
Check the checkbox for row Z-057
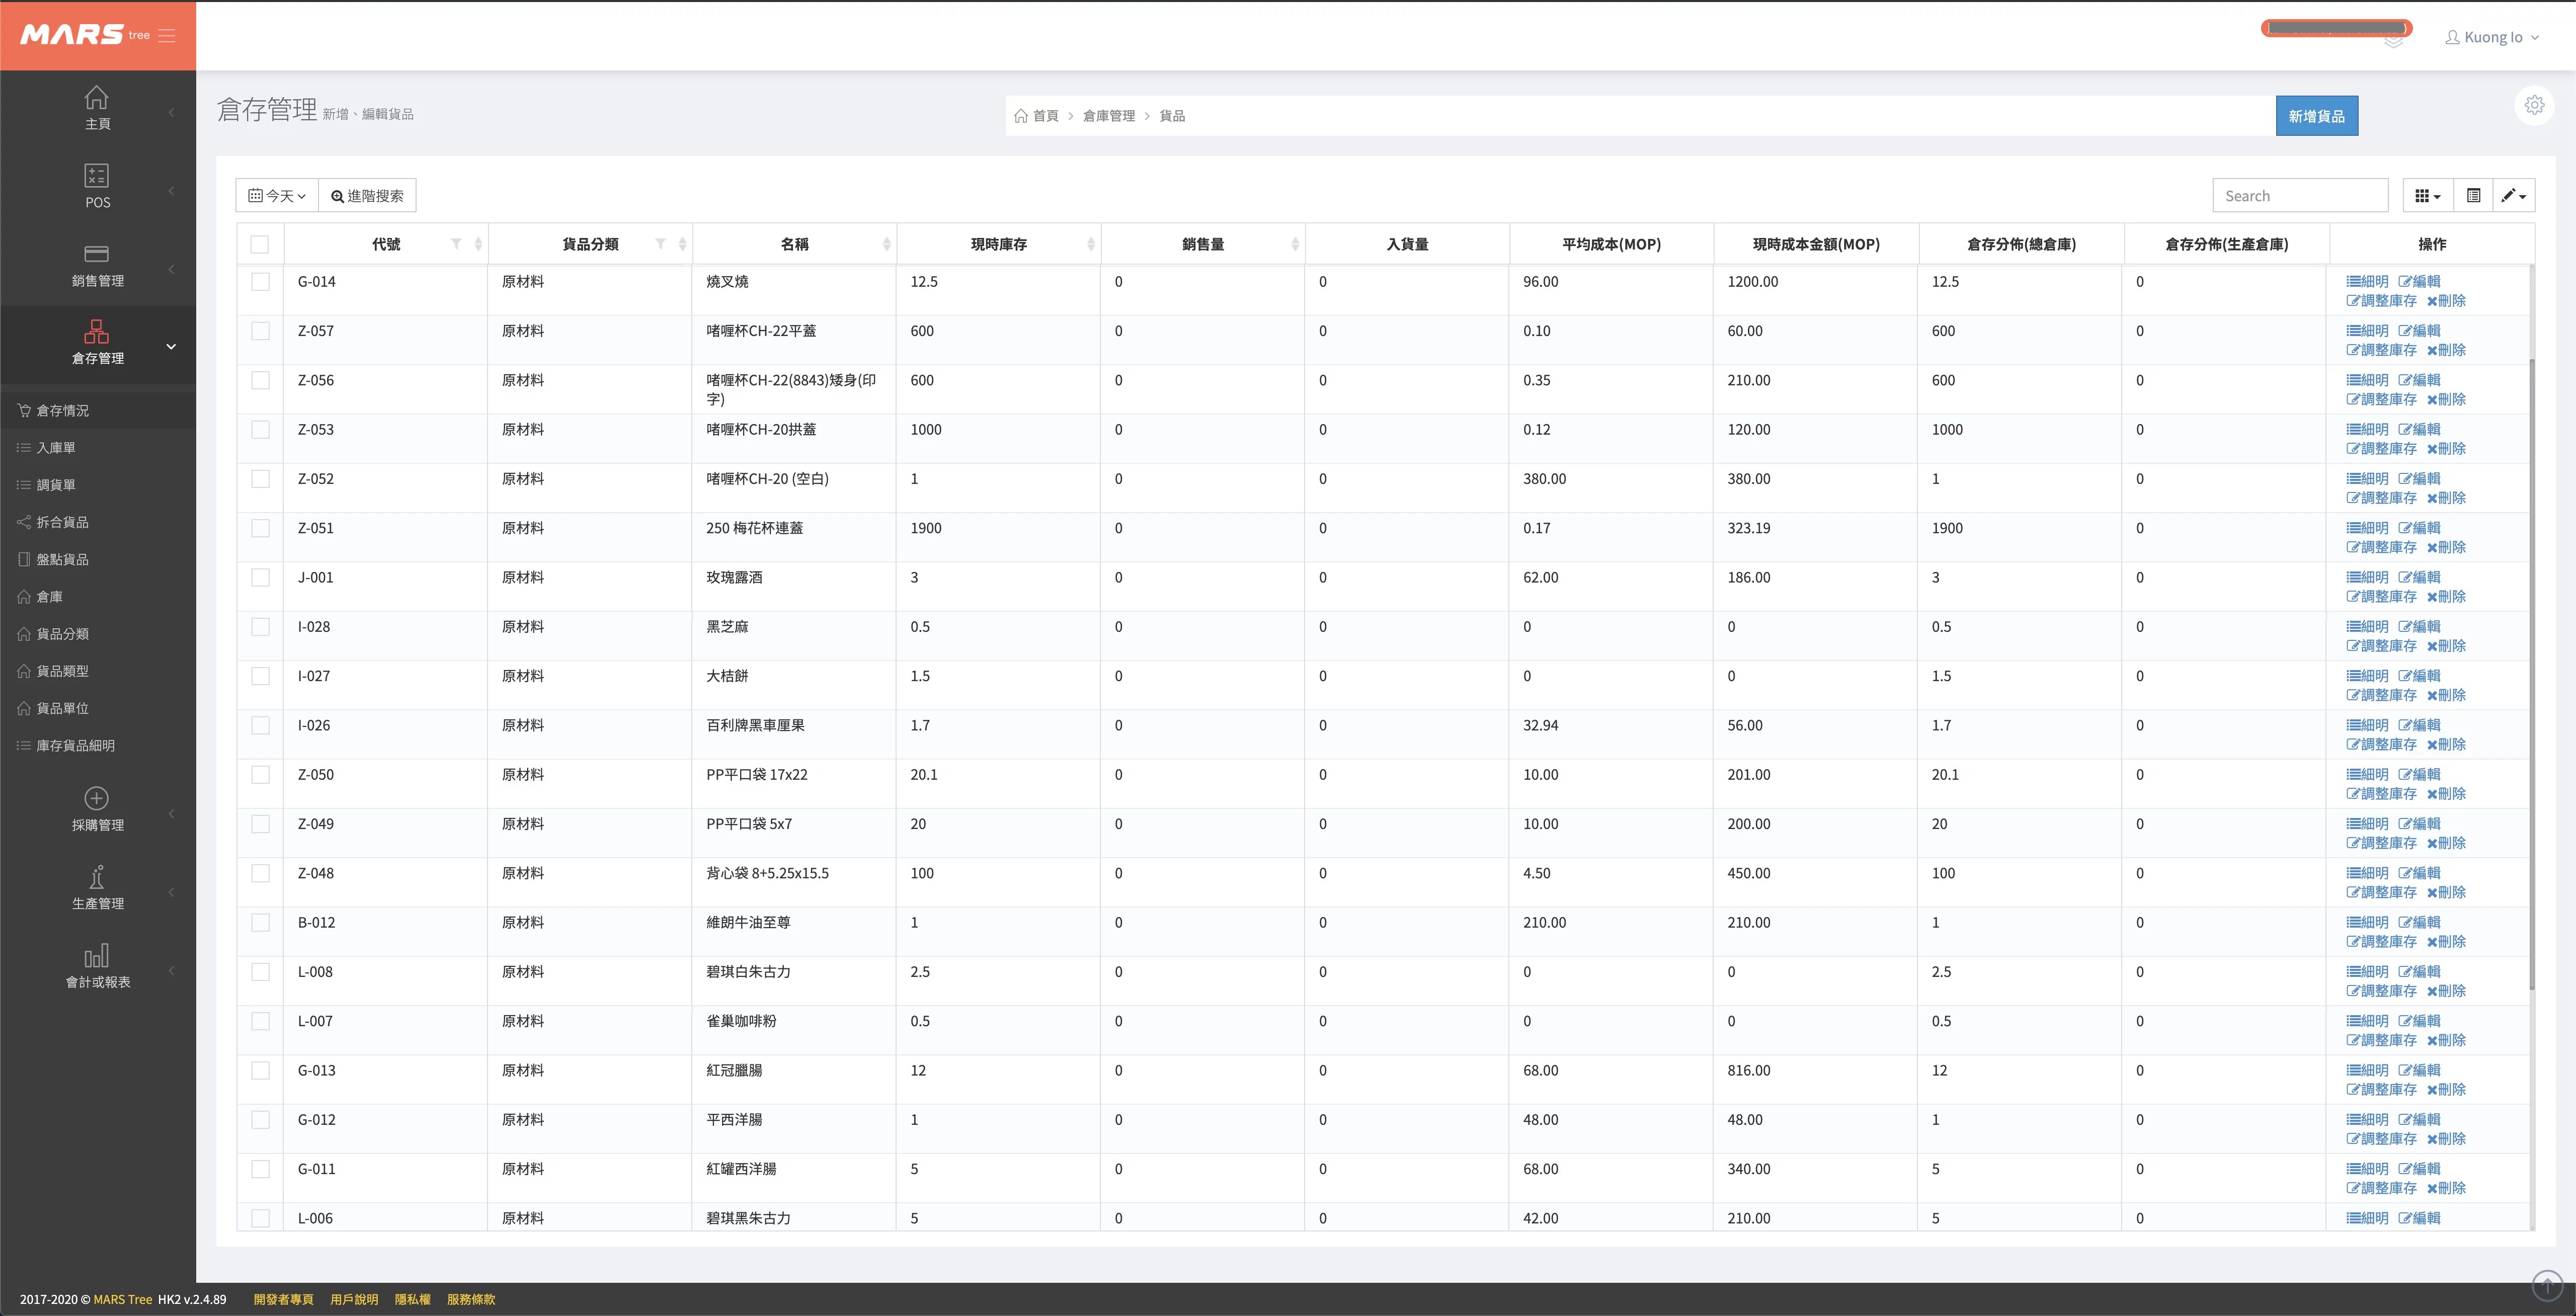(x=260, y=331)
